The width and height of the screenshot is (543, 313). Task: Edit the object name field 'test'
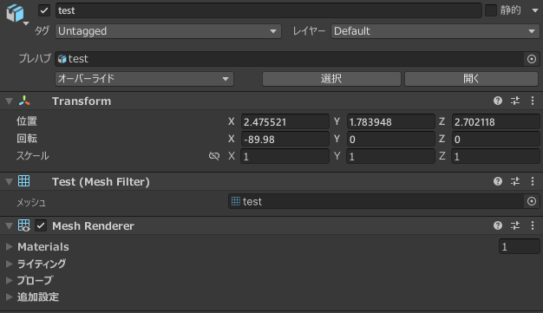click(268, 10)
